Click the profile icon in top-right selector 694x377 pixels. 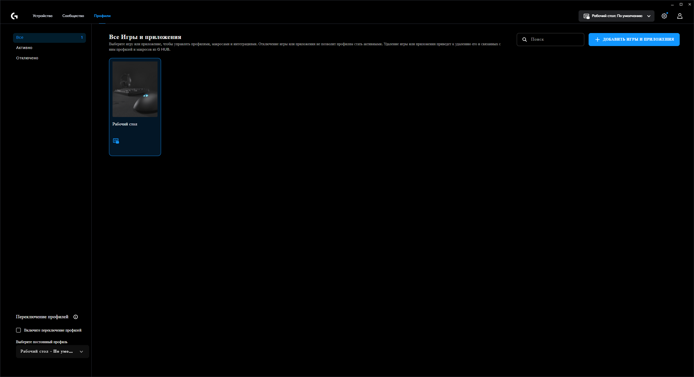(x=586, y=16)
